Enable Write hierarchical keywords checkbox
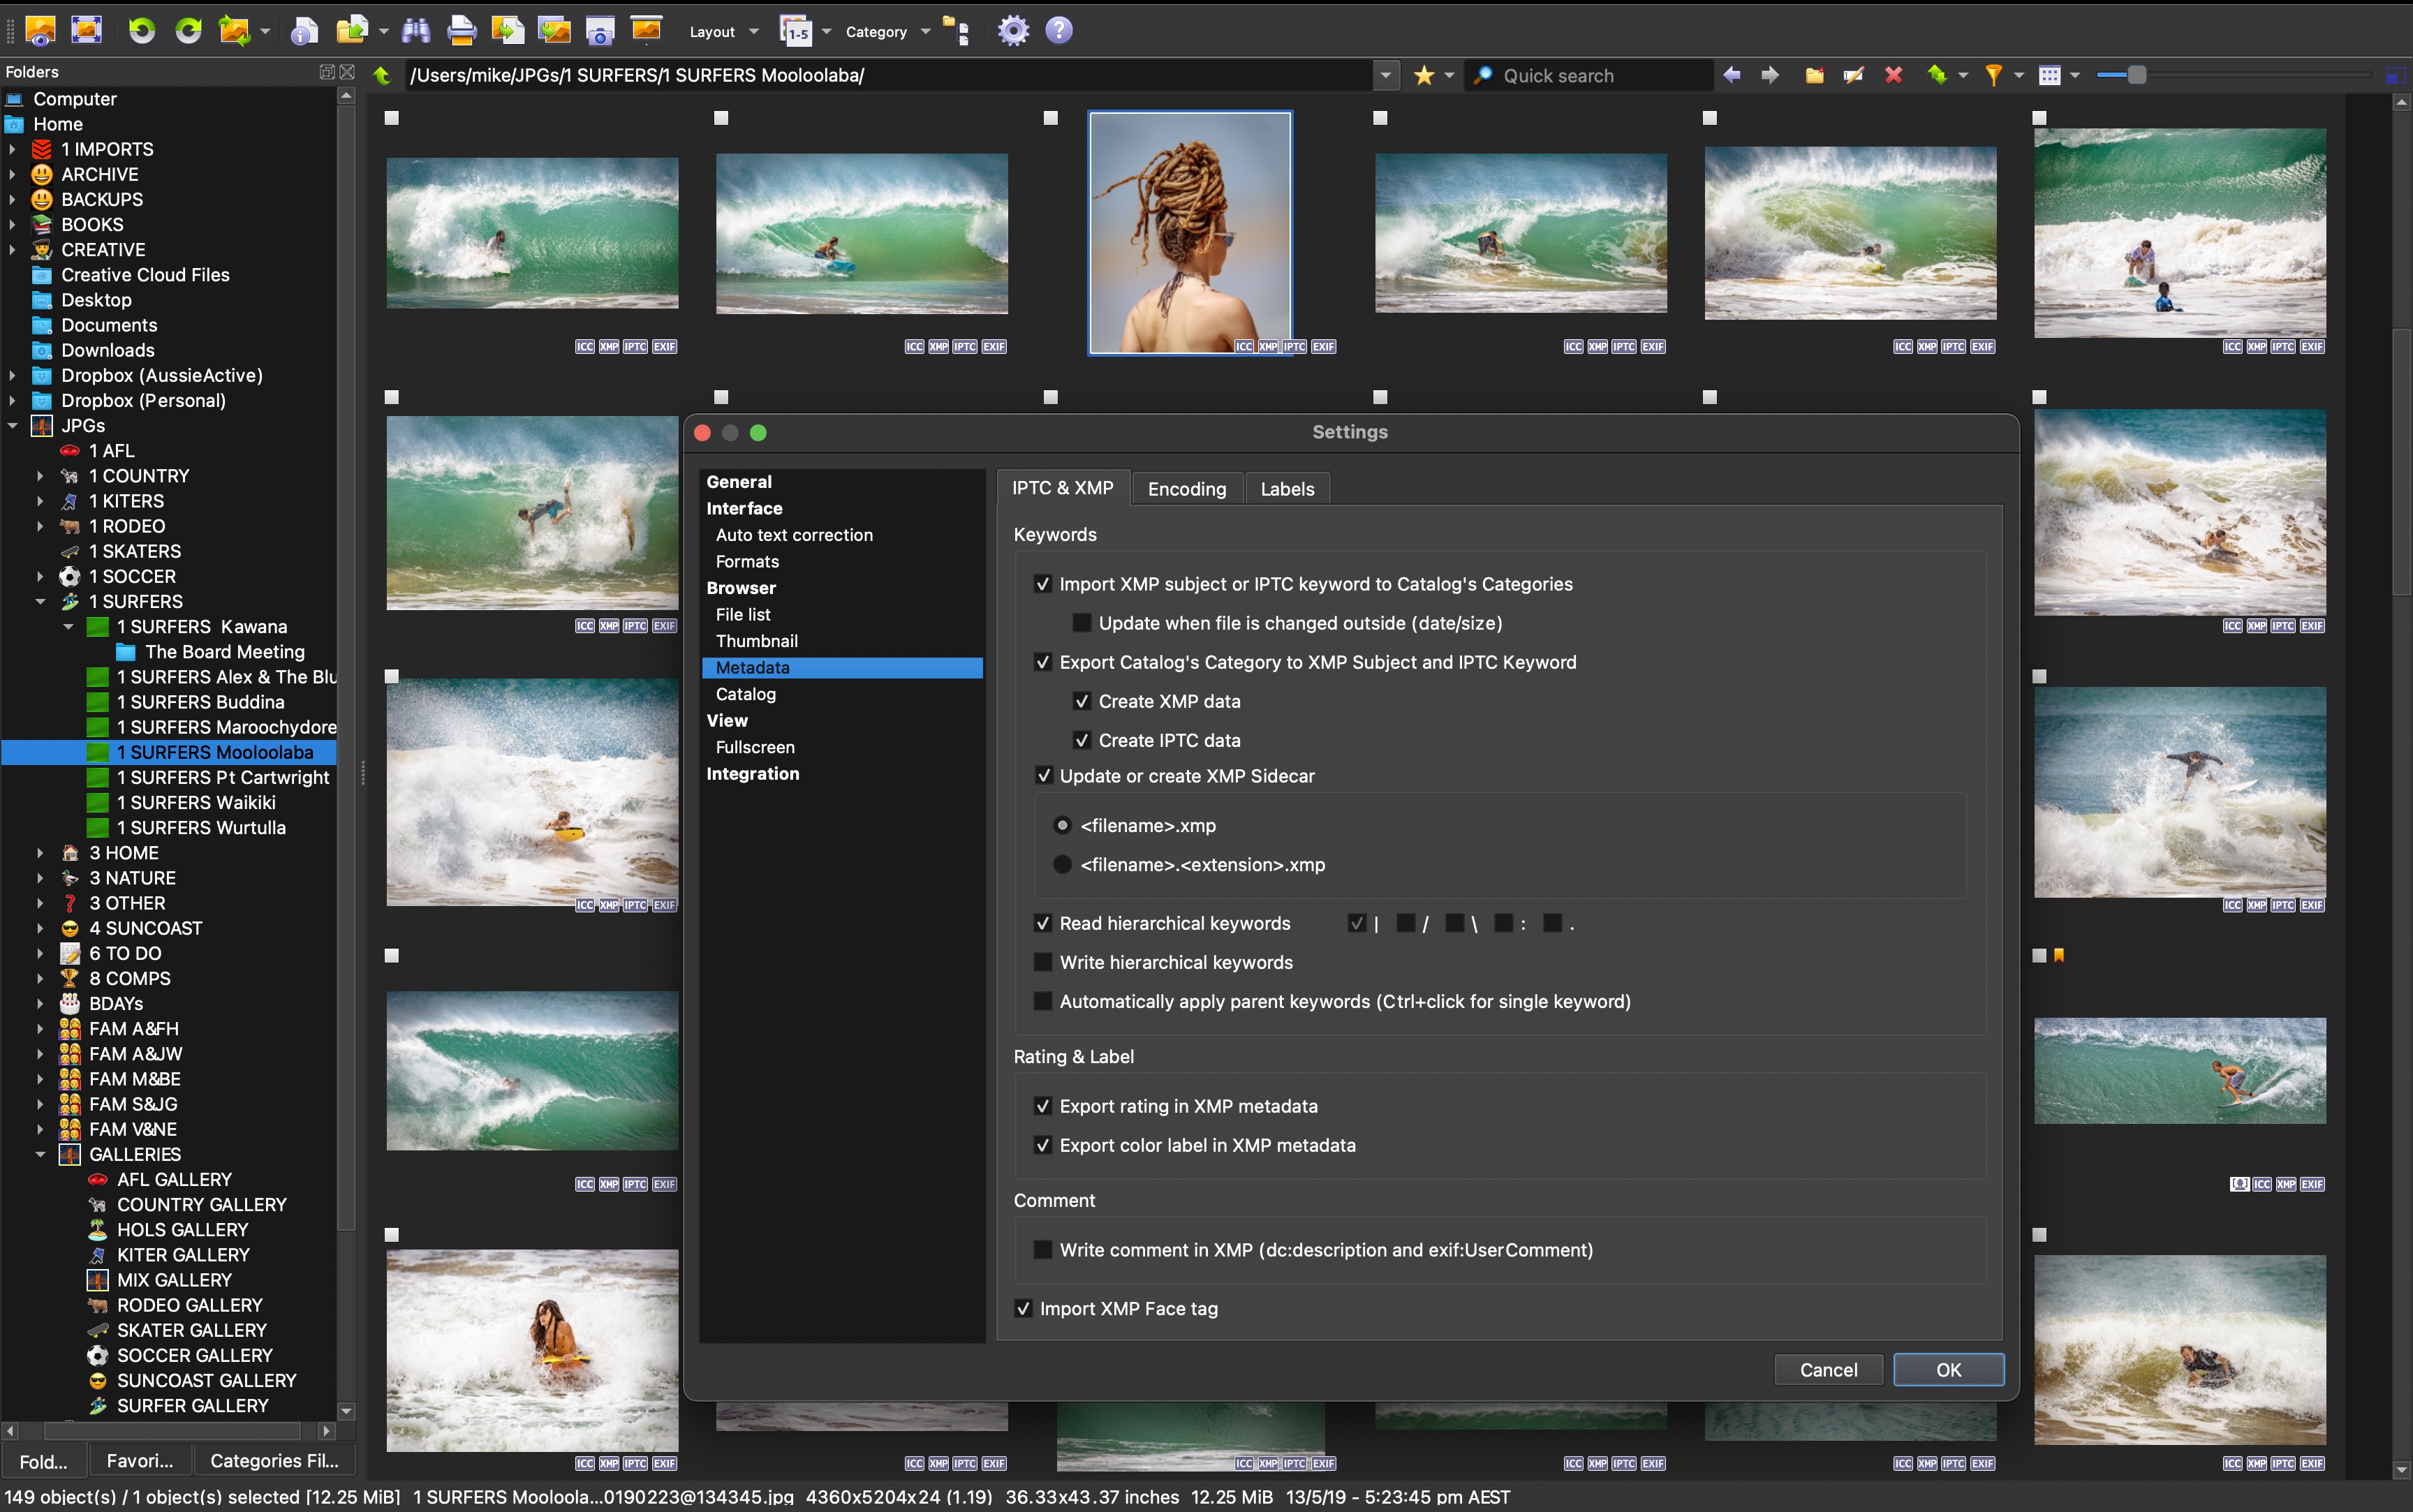The width and height of the screenshot is (2413, 1512). pyautogui.click(x=1043, y=962)
